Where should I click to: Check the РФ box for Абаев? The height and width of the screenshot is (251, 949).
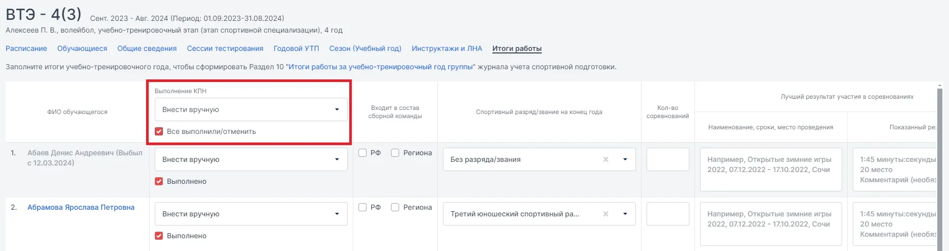pyautogui.click(x=362, y=153)
